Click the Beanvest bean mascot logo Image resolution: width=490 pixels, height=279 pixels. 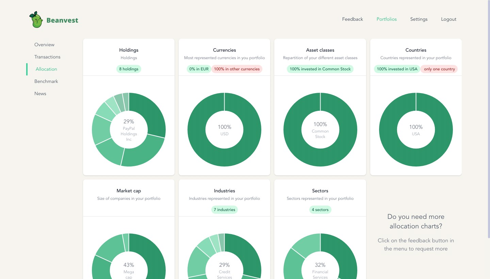36,20
